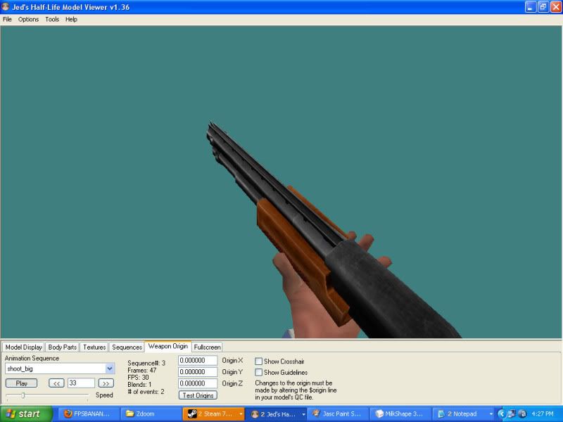563x422 pixels.
Task: Click the 'Origin X' label
Action: point(232,360)
